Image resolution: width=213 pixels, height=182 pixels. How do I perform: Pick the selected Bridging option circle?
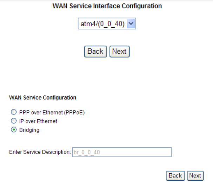(14, 130)
